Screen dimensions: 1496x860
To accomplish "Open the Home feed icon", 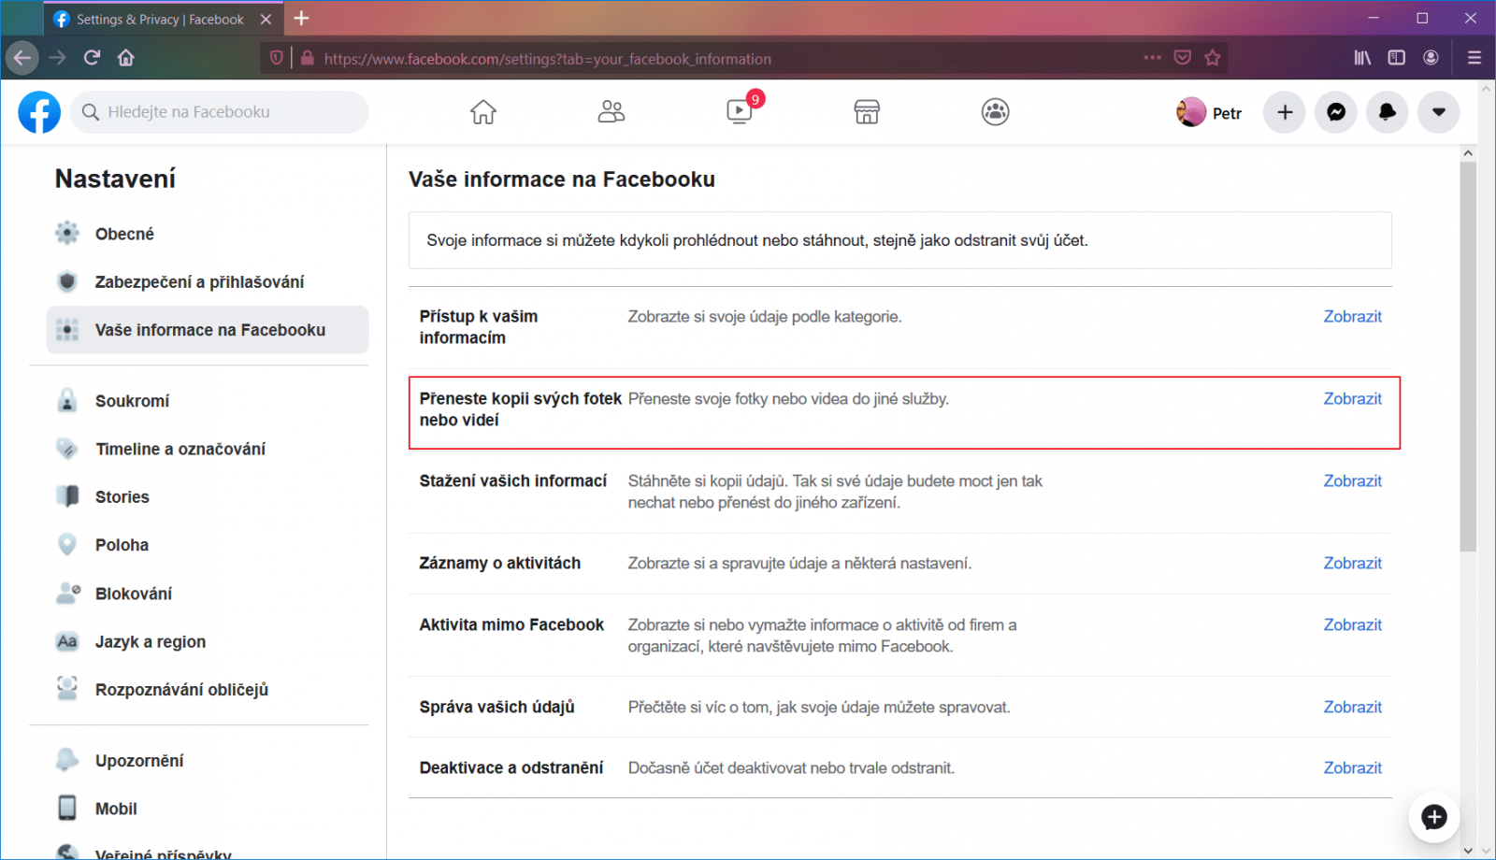I will click(483, 112).
